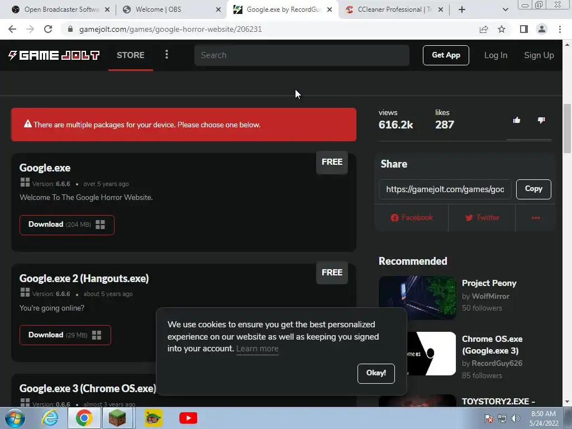Open a new browser tab
Screen dimensions: 572x429
pyautogui.click(x=462, y=9)
